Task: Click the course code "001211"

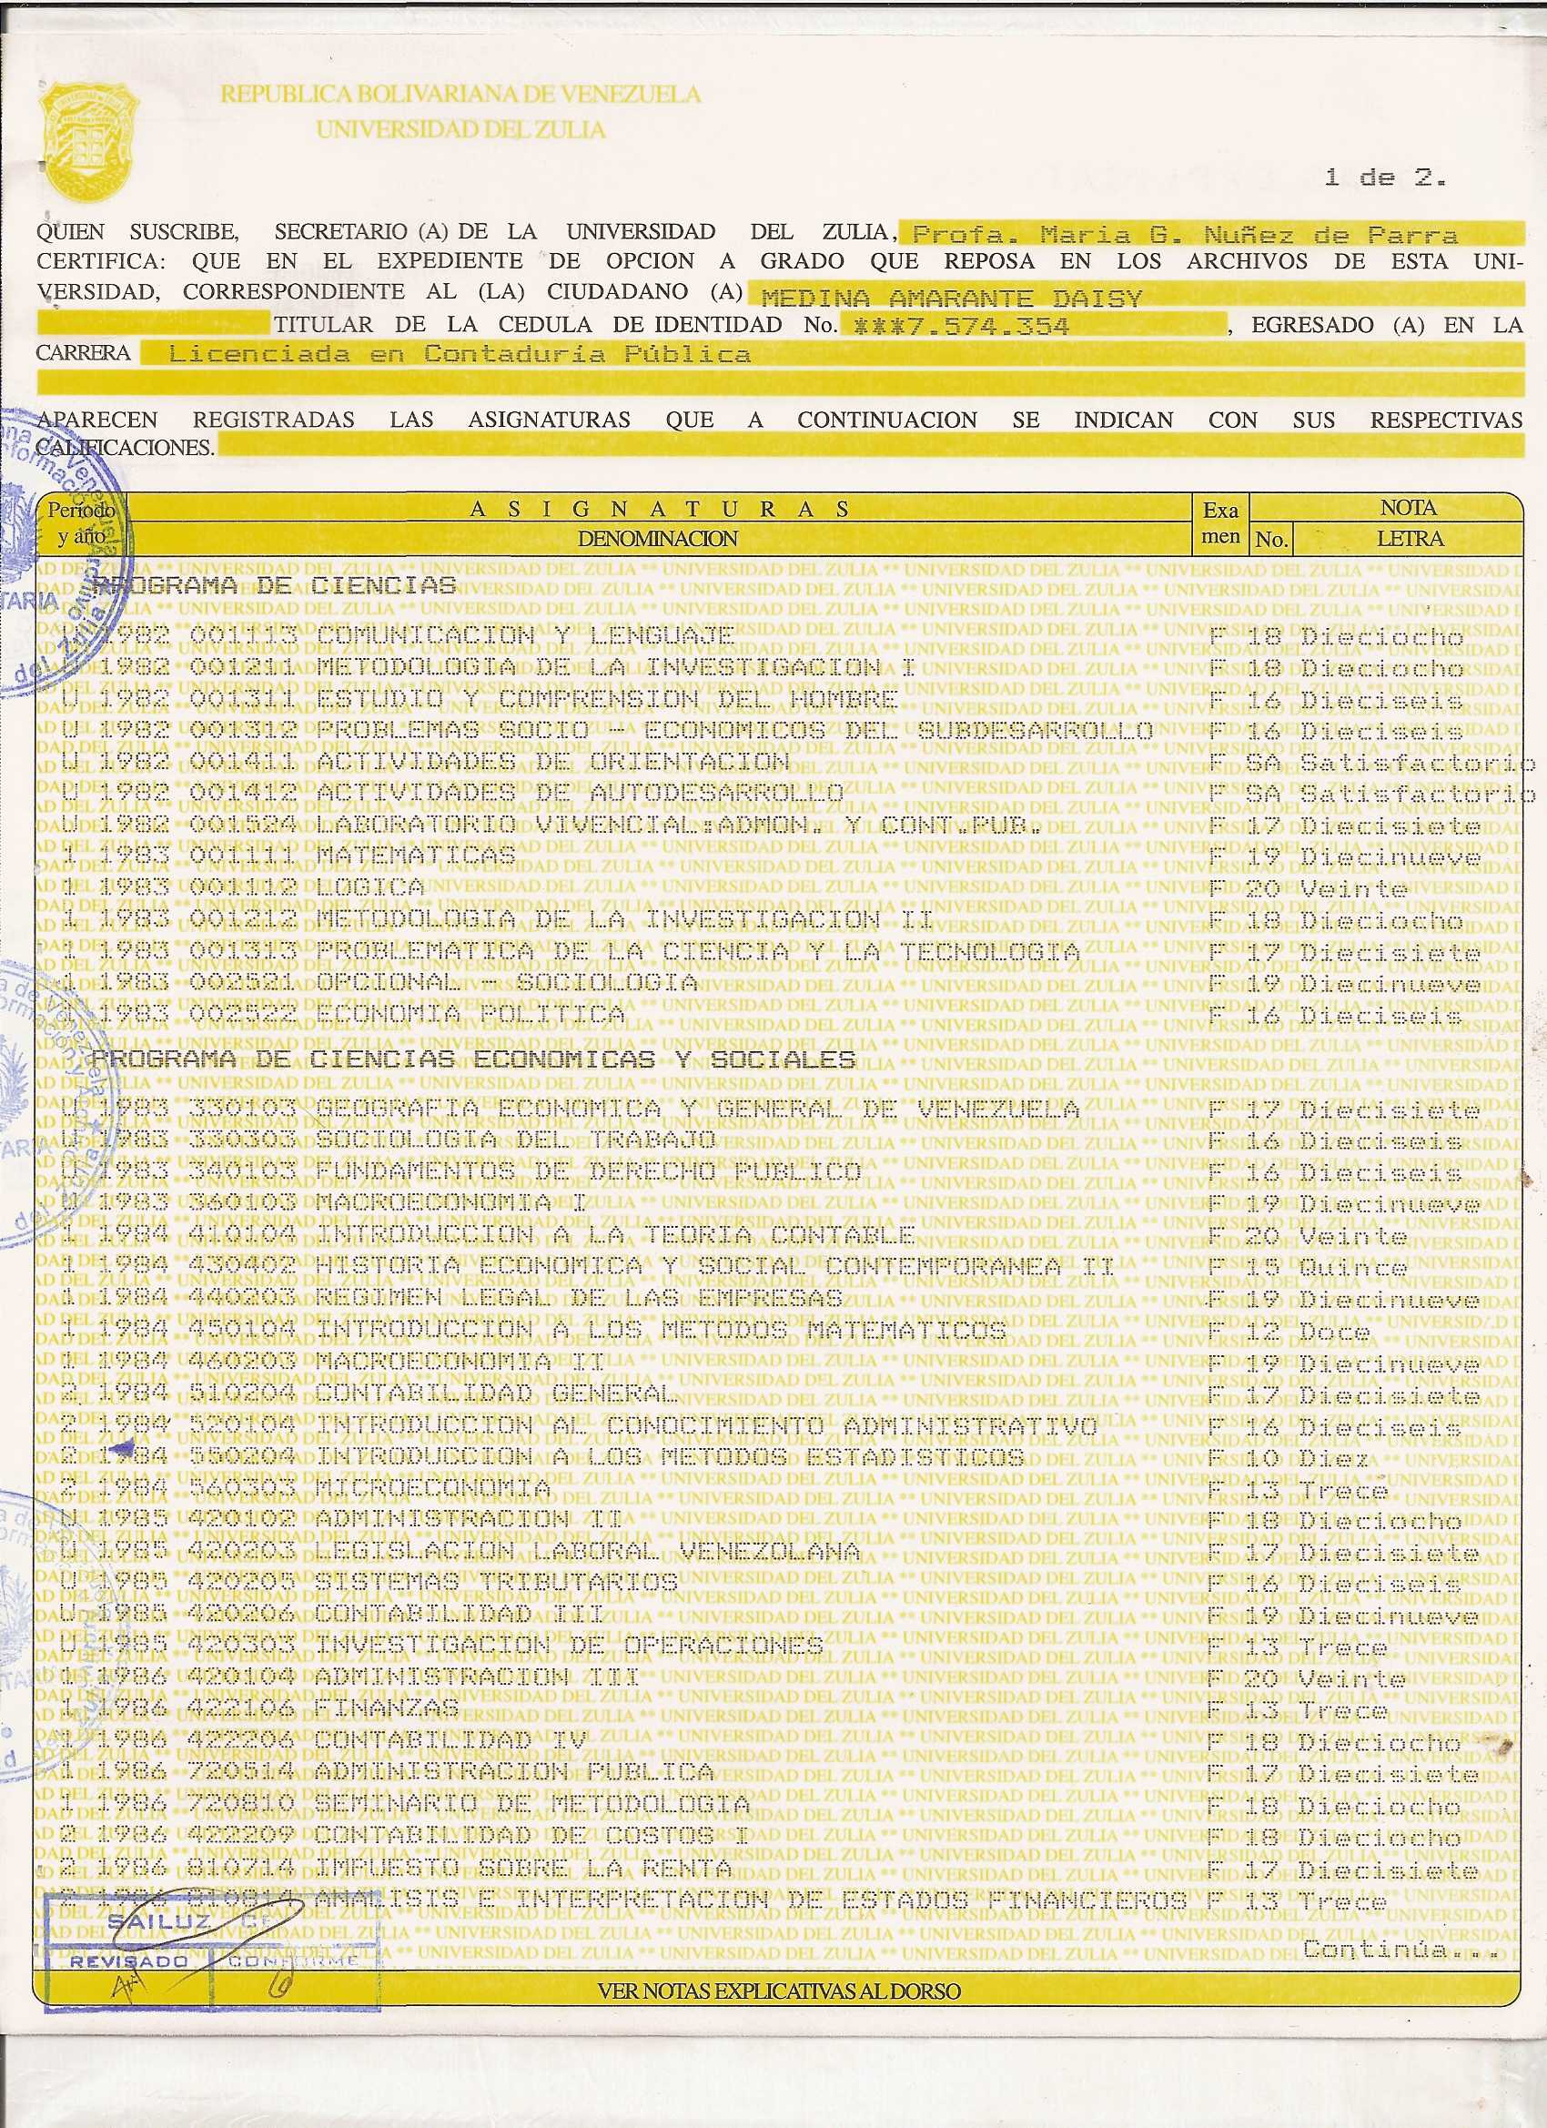Action: coord(244,668)
